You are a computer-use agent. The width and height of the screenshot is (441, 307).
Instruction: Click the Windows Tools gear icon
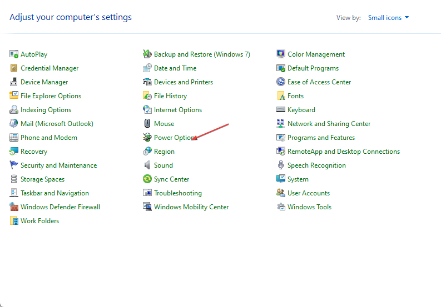click(x=281, y=207)
